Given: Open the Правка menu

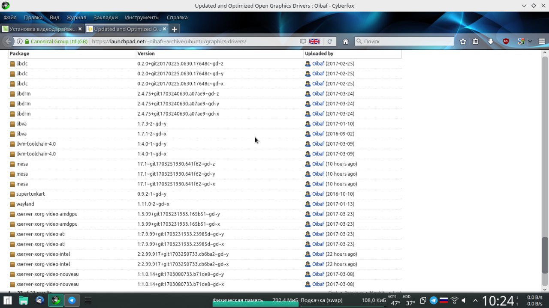Looking at the screenshot, I should 33,18.
